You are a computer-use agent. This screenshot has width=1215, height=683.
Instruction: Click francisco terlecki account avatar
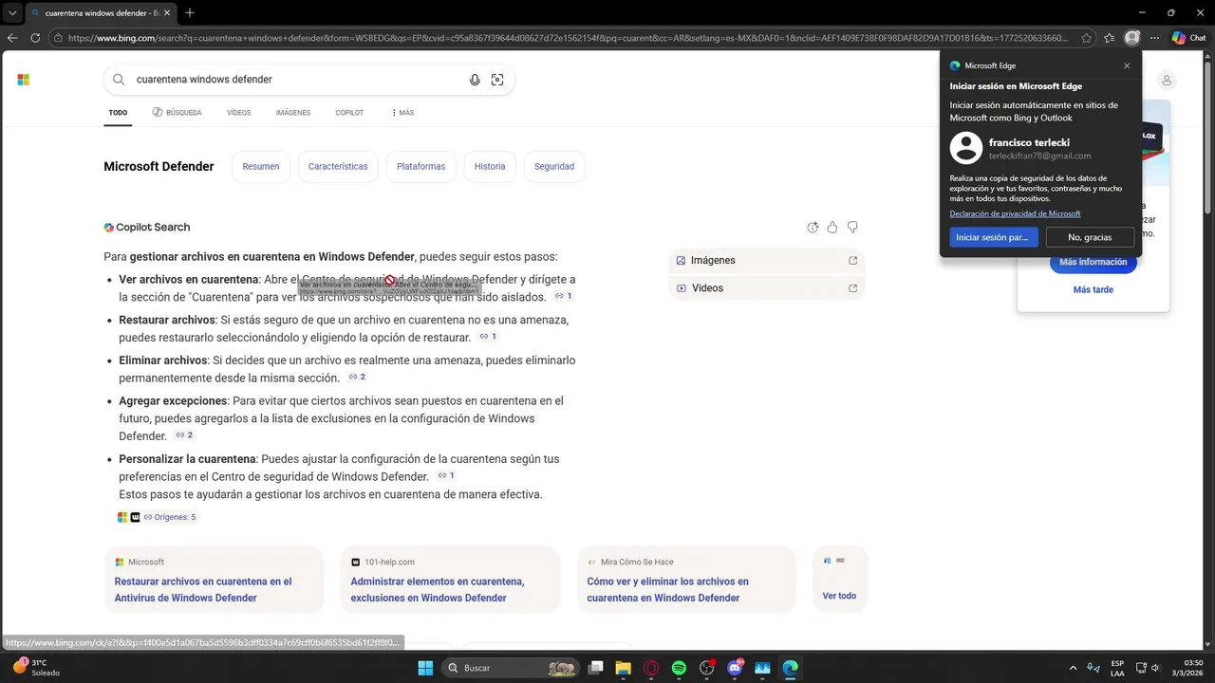(966, 148)
